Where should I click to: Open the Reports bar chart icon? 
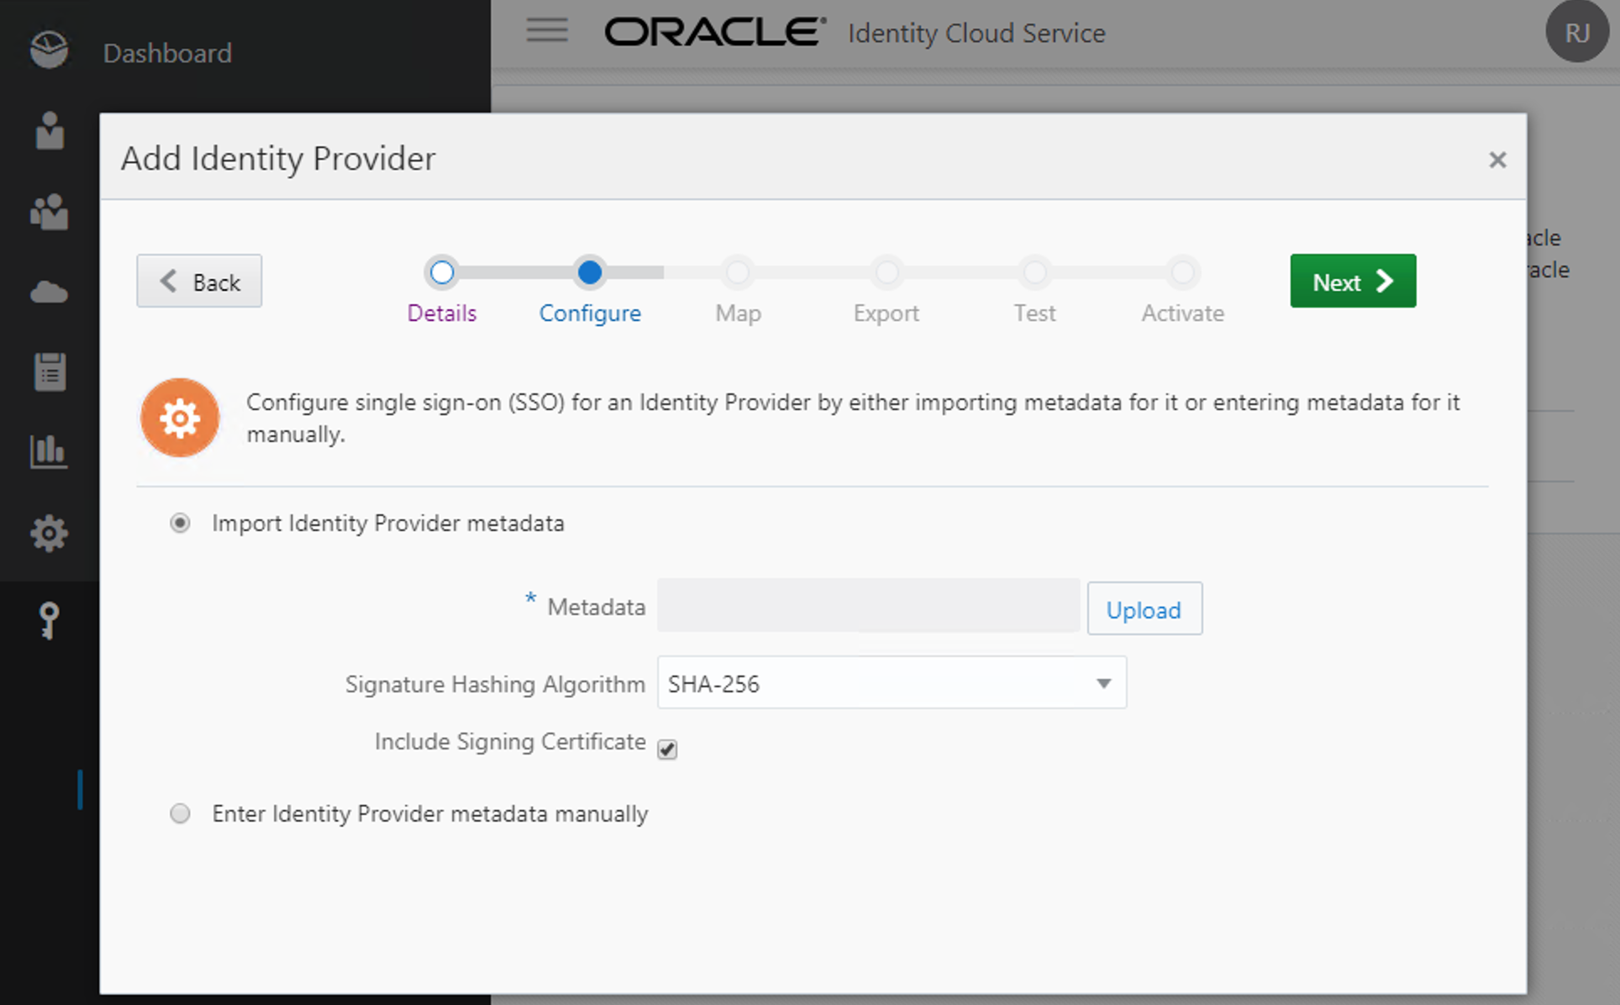48,451
